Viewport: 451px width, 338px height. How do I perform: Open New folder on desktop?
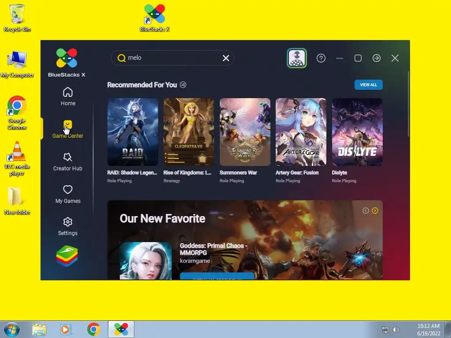(x=17, y=201)
